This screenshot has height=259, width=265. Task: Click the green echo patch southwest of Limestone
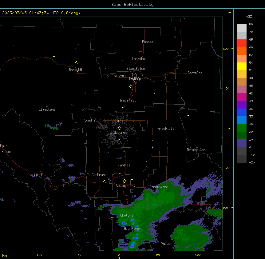[53, 126]
